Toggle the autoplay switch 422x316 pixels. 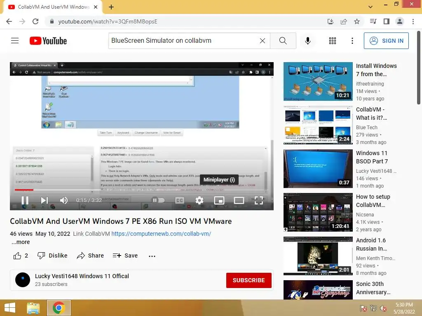159,200
